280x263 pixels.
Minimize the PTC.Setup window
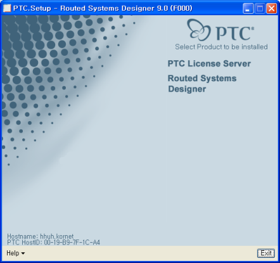point(248,9)
